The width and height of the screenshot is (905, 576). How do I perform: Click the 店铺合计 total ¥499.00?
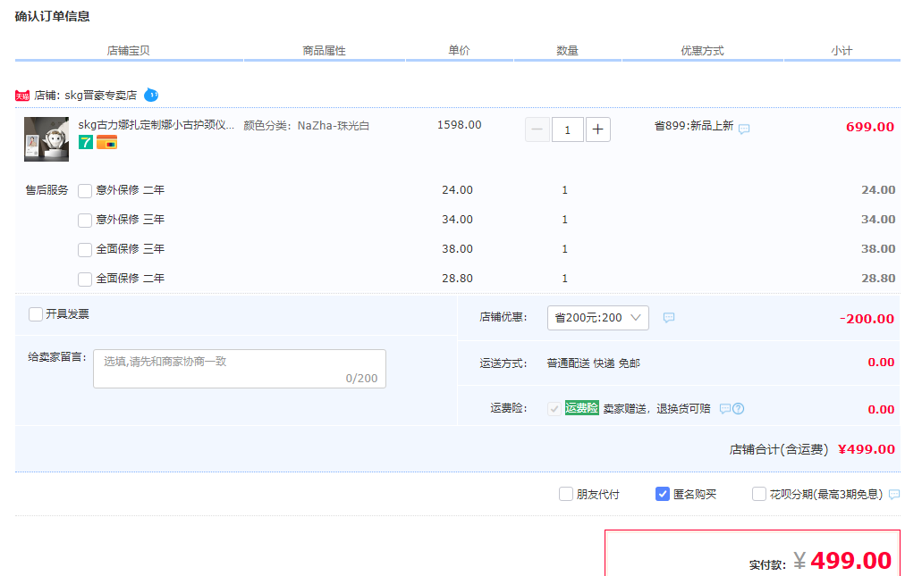tap(867, 449)
